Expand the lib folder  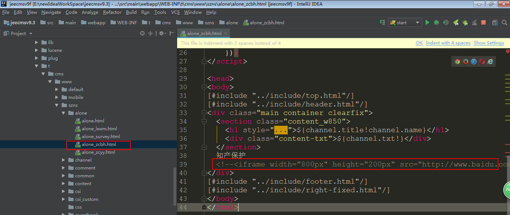click(x=37, y=43)
